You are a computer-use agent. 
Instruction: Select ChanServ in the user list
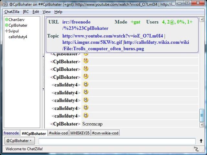[16, 20]
